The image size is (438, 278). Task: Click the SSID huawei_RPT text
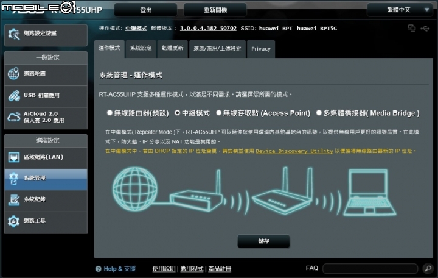click(x=276, y=28)
